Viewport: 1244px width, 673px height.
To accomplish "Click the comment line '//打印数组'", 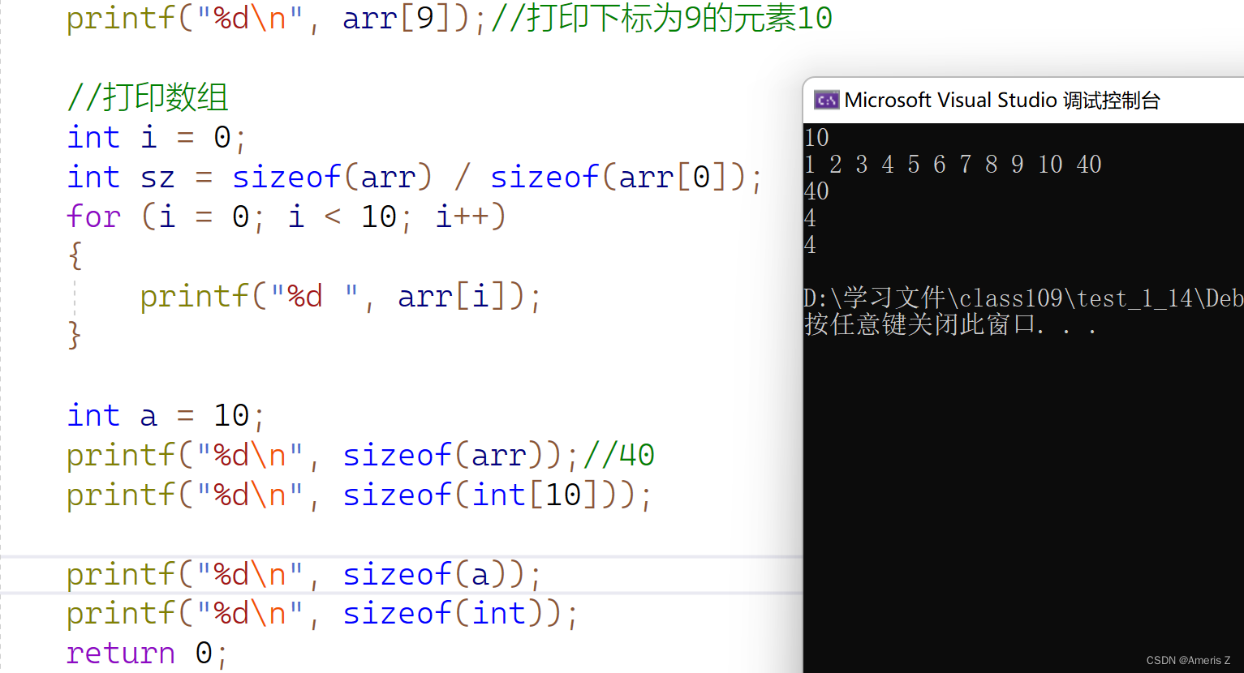I will 148,97.
